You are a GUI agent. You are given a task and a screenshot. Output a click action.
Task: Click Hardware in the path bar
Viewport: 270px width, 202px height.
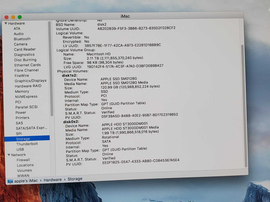click(x=53, y=180)
